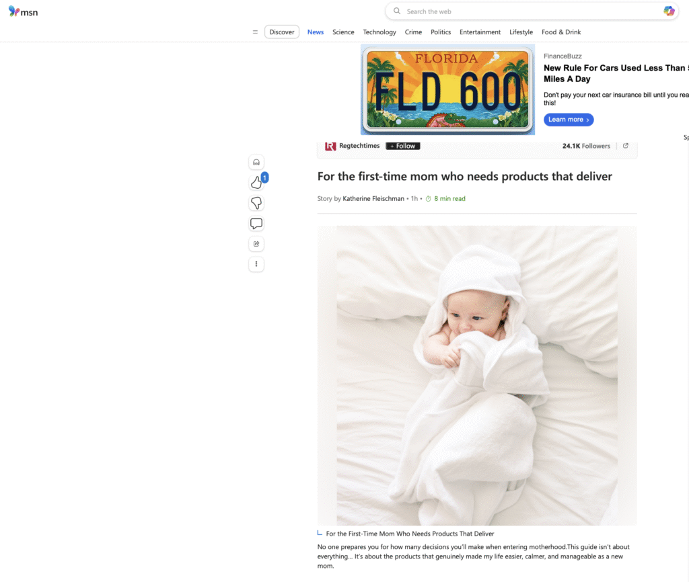689x582 pixels.
Task: Select the Discover tab
Action: click(x=282, y=32)
